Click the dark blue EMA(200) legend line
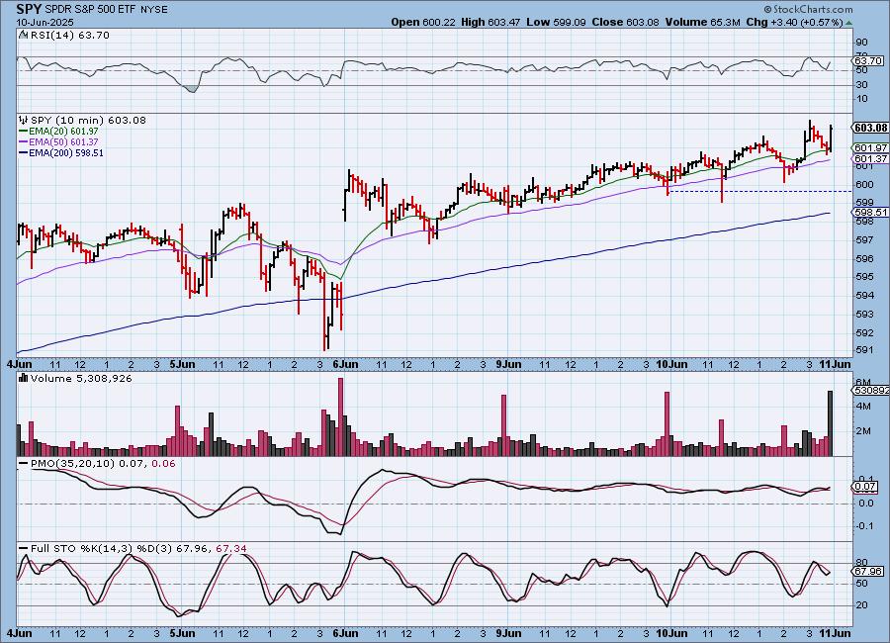 coord(24,152)
